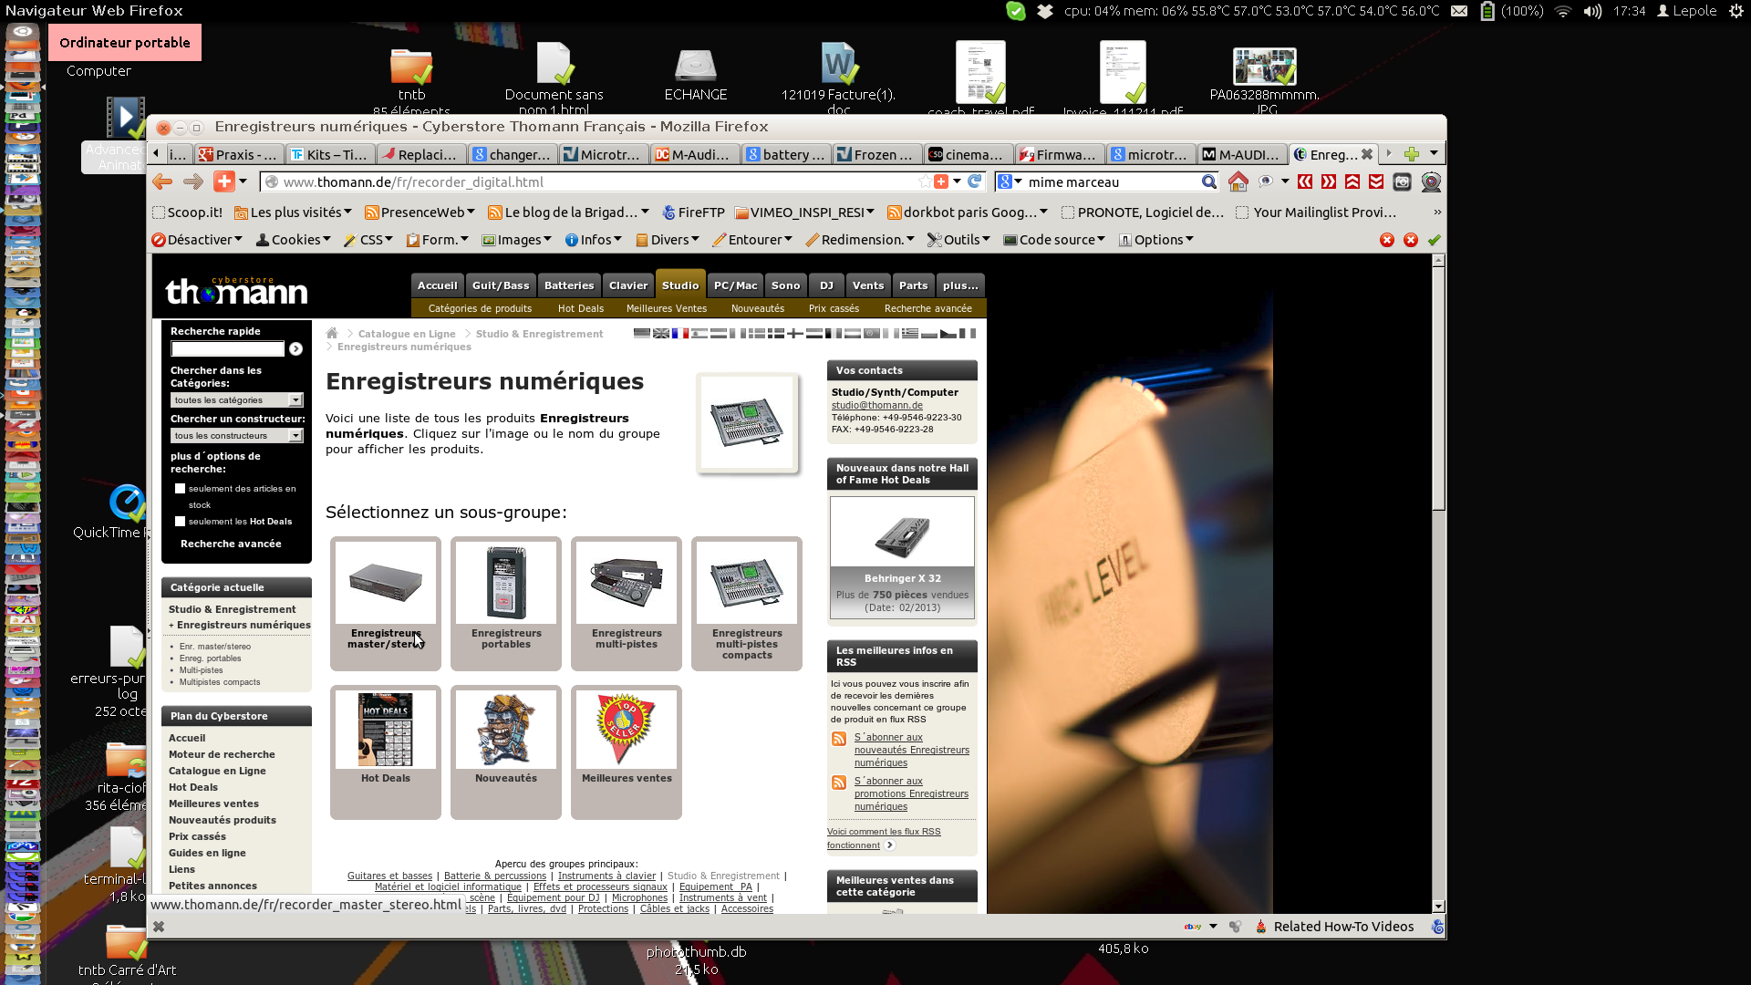Click the search magnifier icon in search box
This screenshot has width=1751, height=985.
pos(1208,181)
